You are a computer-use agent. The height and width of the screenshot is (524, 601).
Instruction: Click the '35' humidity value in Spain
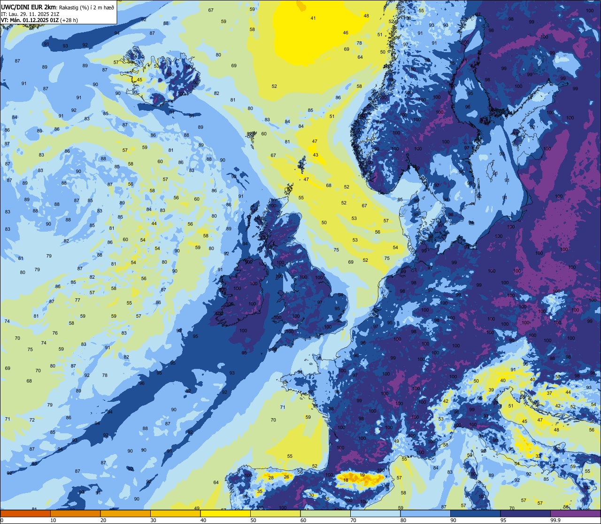(260, 491)
